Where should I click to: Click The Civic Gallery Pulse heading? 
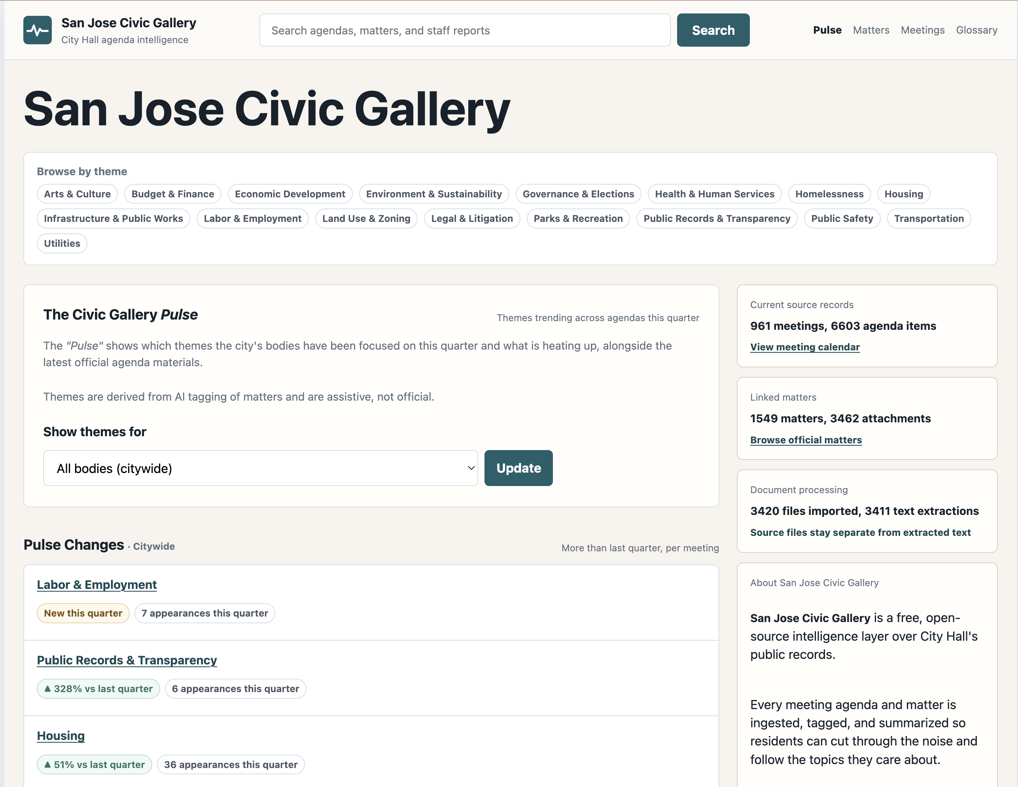(120, 315)
